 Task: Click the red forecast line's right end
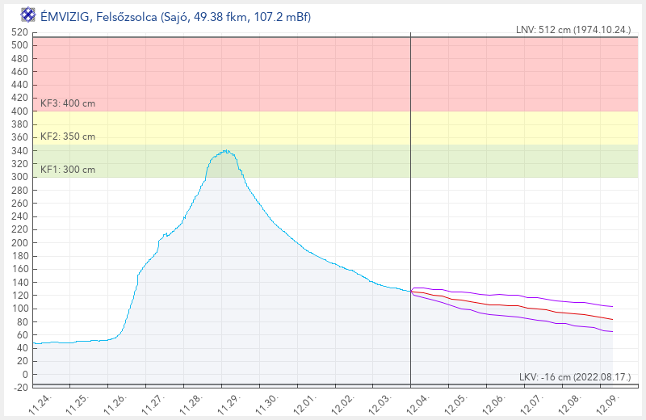click(612, 319)
